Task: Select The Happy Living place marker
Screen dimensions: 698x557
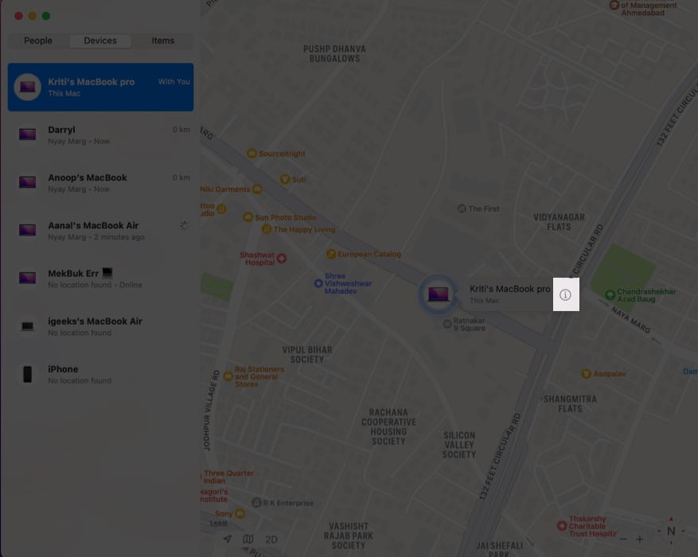Action: coord(266,229)
